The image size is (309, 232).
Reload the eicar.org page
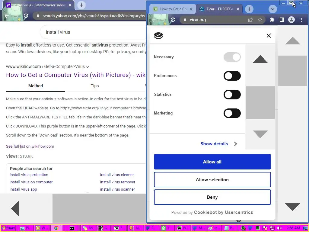coord(173,20)
